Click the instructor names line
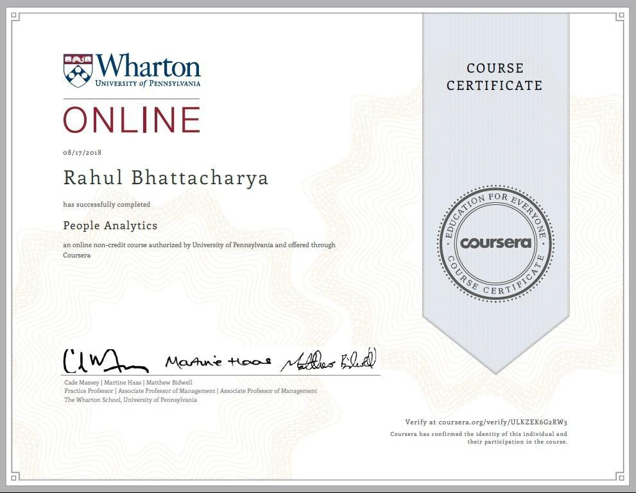636x493 pixels. click(128, 382)
